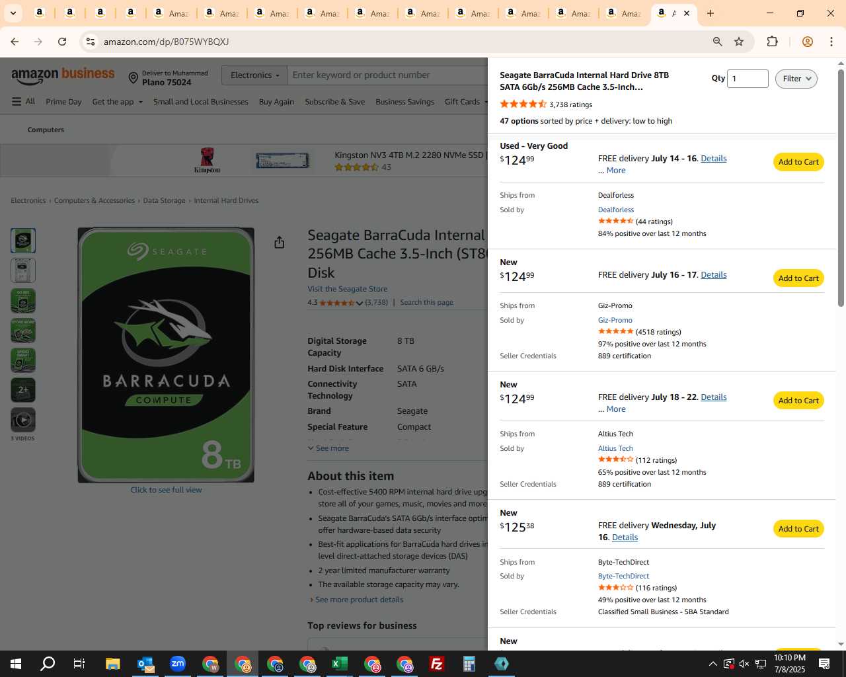Click the share icon beside product image
The image size is (846, 677).
tap(279, 242)
